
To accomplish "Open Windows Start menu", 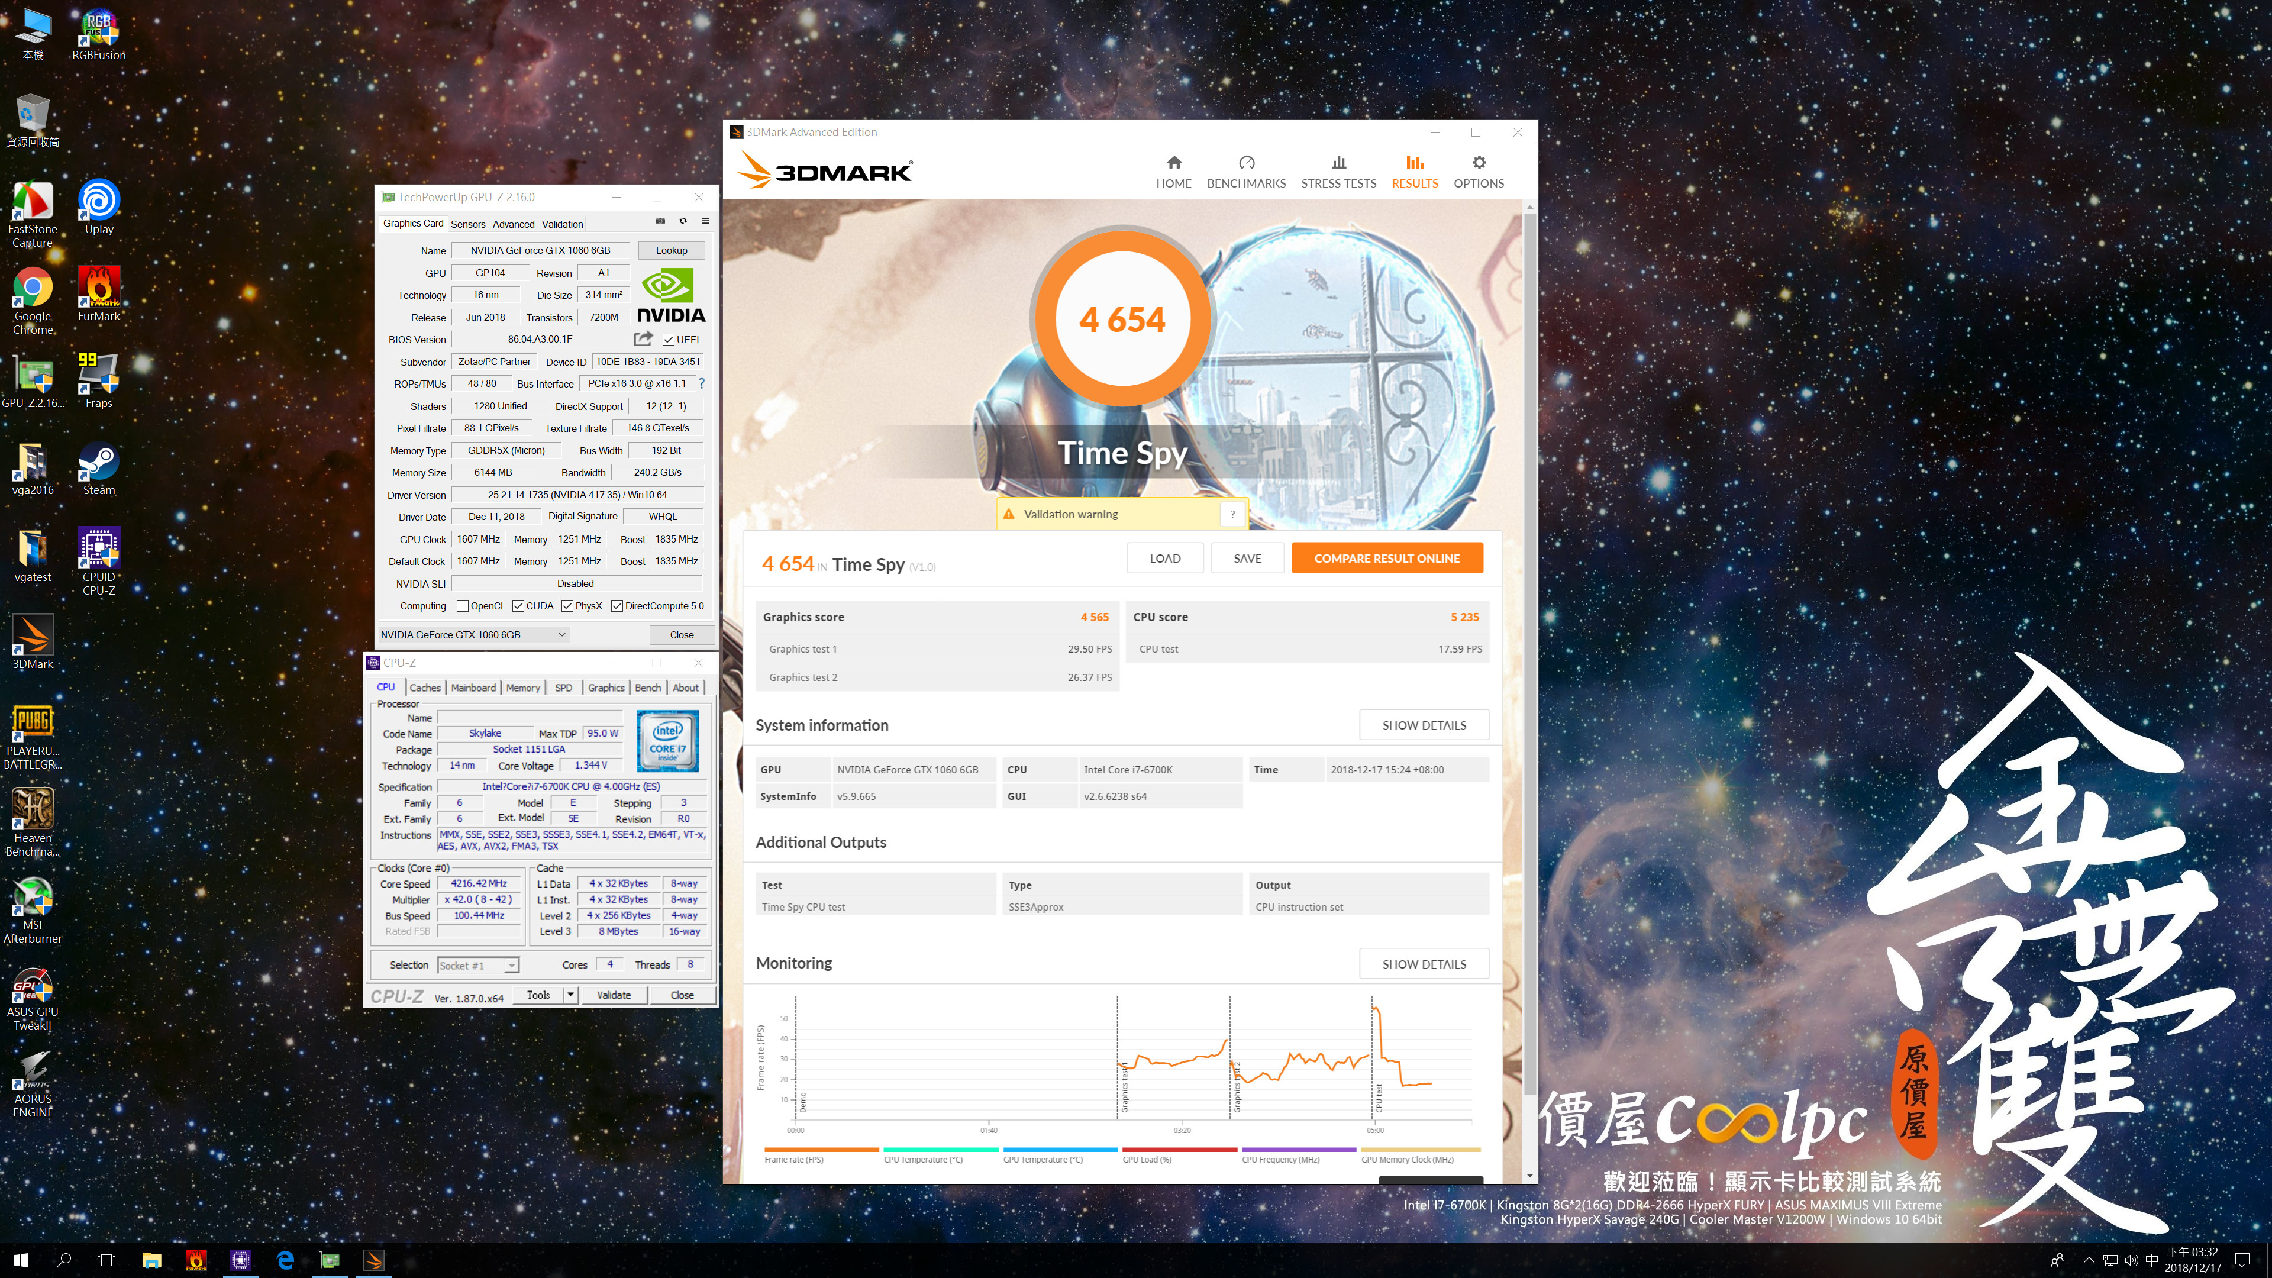I will pyautogui.click(x=21, y=1260).
